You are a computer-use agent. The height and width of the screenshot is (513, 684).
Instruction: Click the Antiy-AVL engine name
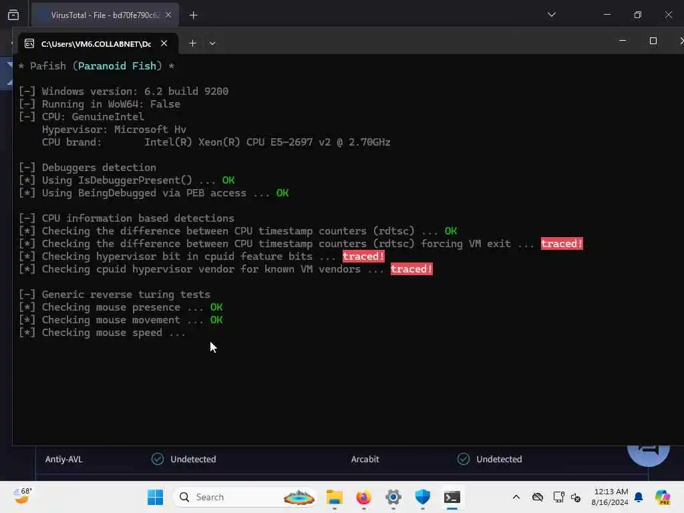coord(63,460)
